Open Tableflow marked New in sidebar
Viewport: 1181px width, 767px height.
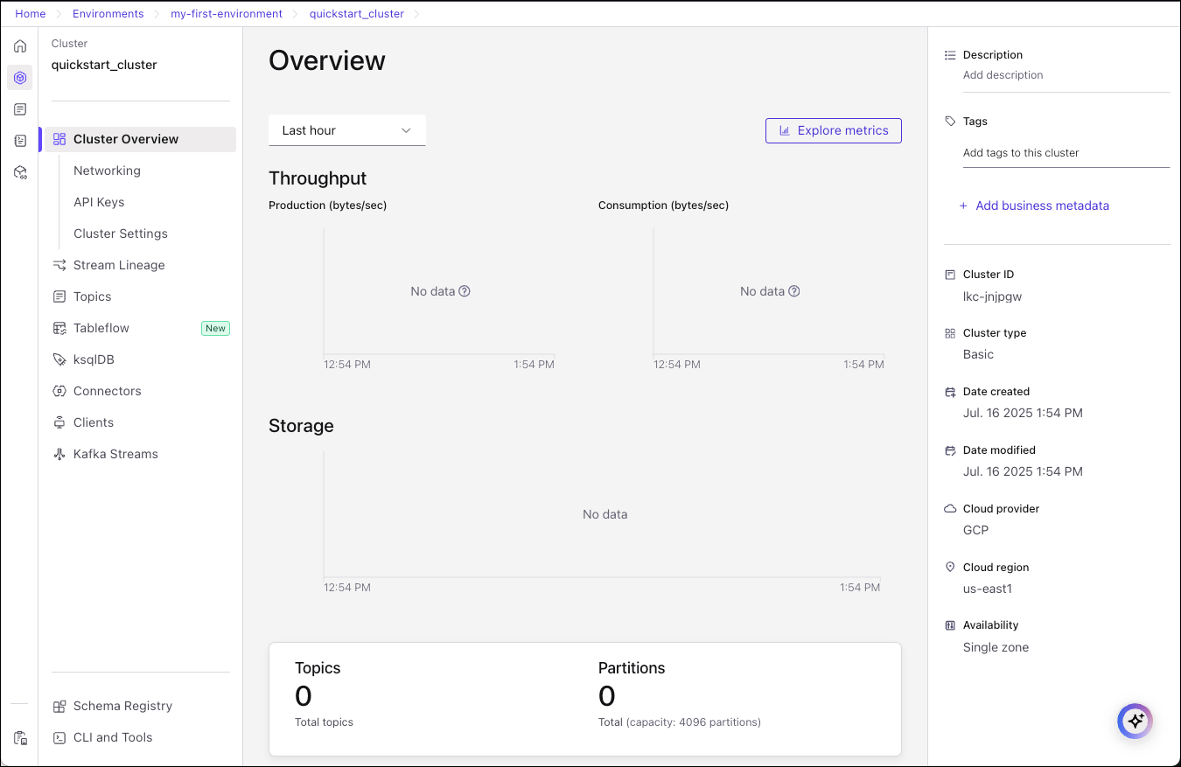(x=101, y=328)
